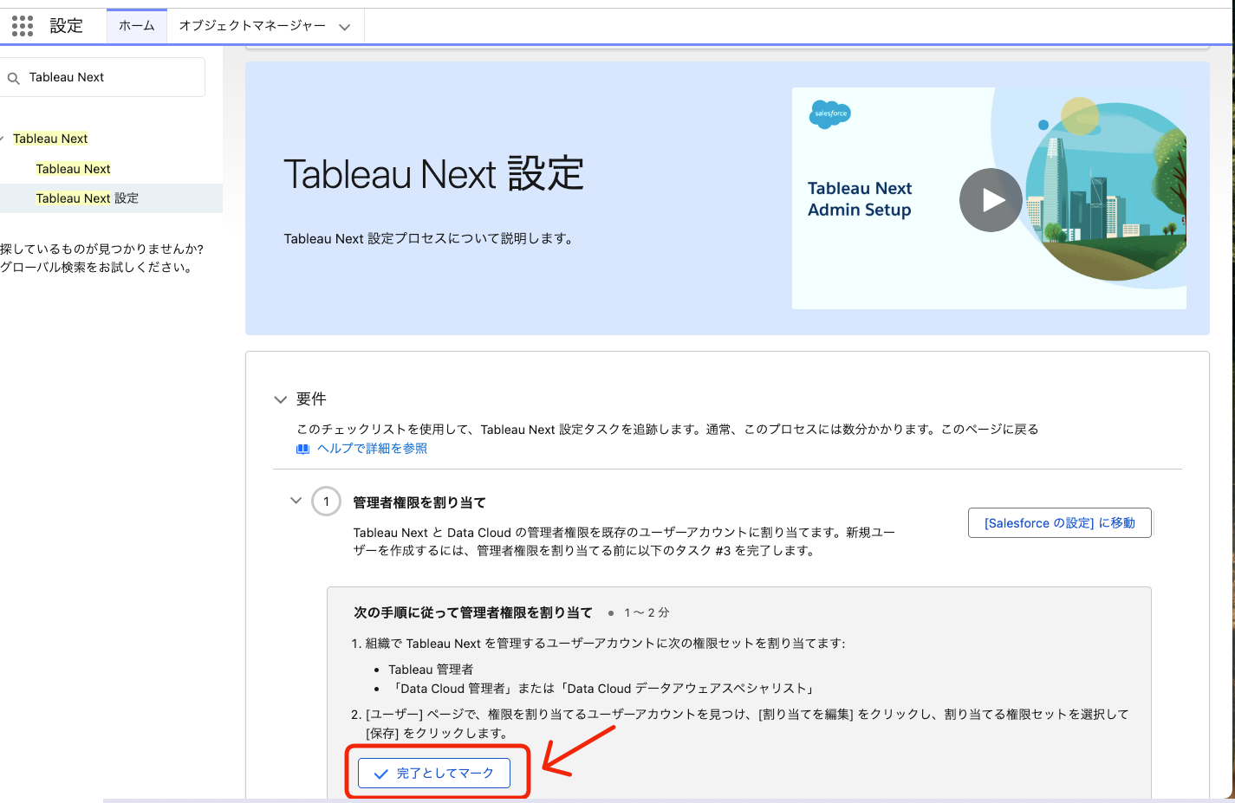This screenshot has height=803, width=1235.
Task: Click the 要件 section title
Action: pos(311,399)
